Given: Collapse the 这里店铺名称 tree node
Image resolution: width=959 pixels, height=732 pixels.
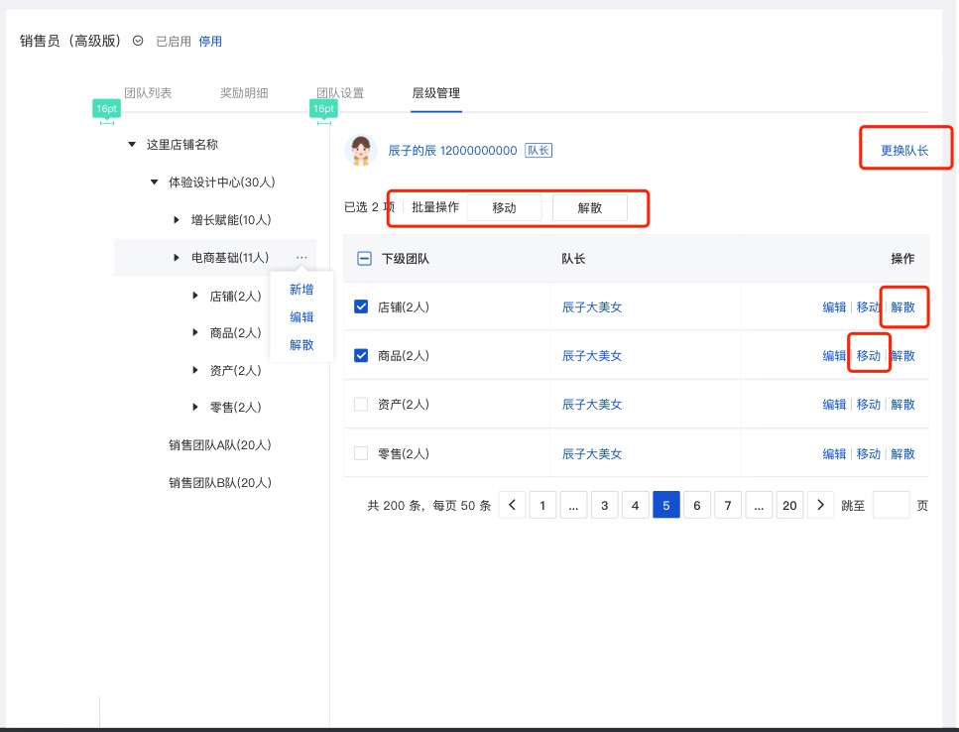Looking at the screenshot, I should click(x=132, y=145).
